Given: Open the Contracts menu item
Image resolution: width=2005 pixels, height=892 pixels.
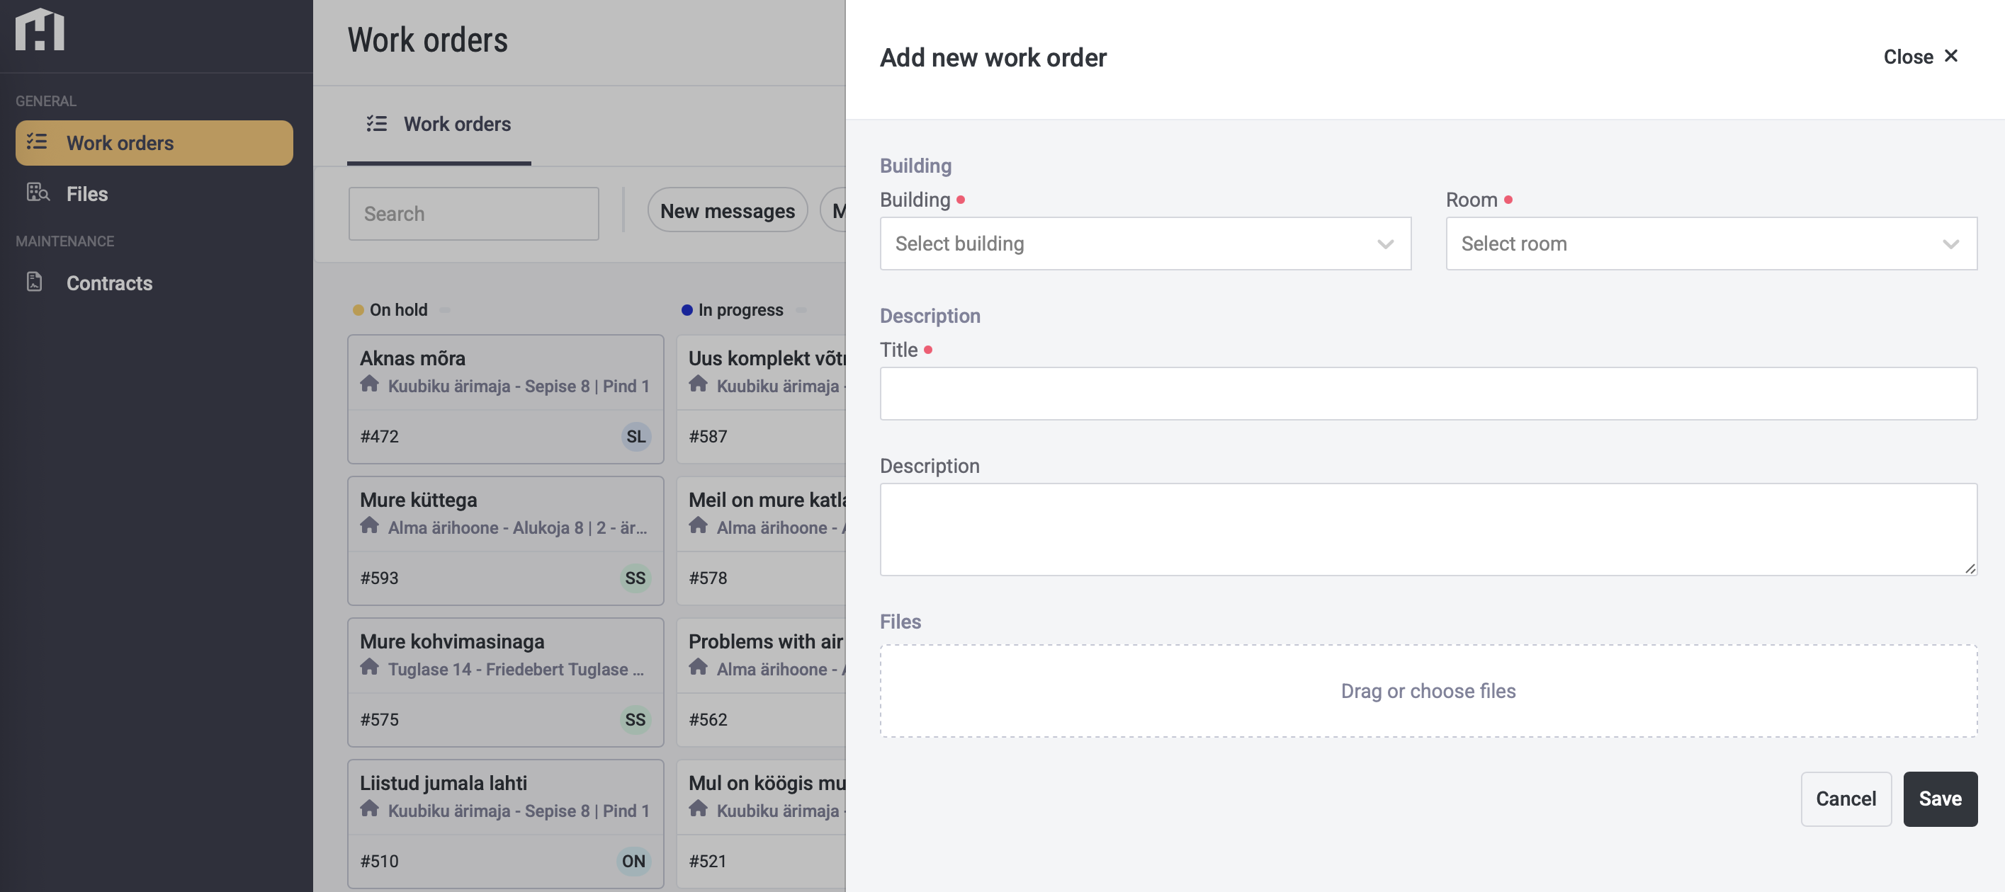Looking at the screenshot, I should point(109,283).
